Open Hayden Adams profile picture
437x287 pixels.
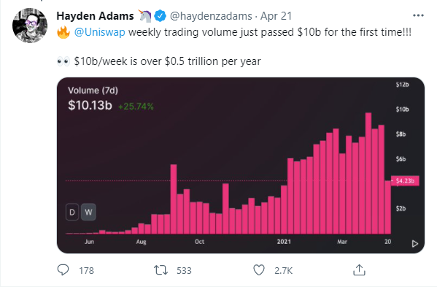coord(30,26)
